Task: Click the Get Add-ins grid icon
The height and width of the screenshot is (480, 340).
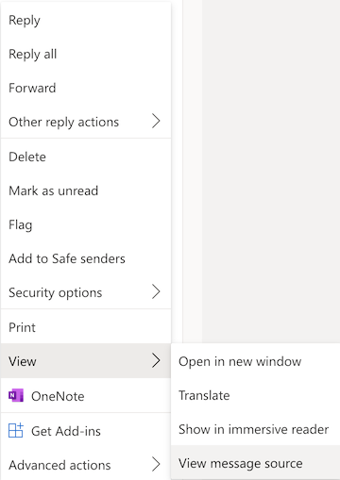Action: click(x=16, y=430)
